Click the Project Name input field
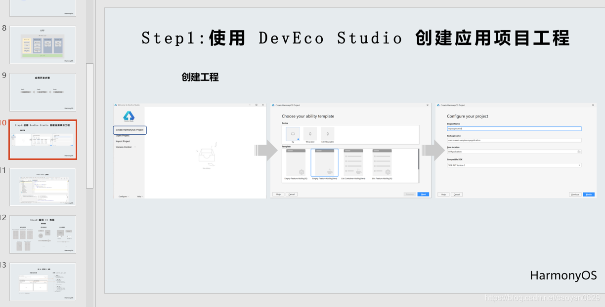Image resolution: width=605 pixels, height=307 pixels. pos(514,128)
